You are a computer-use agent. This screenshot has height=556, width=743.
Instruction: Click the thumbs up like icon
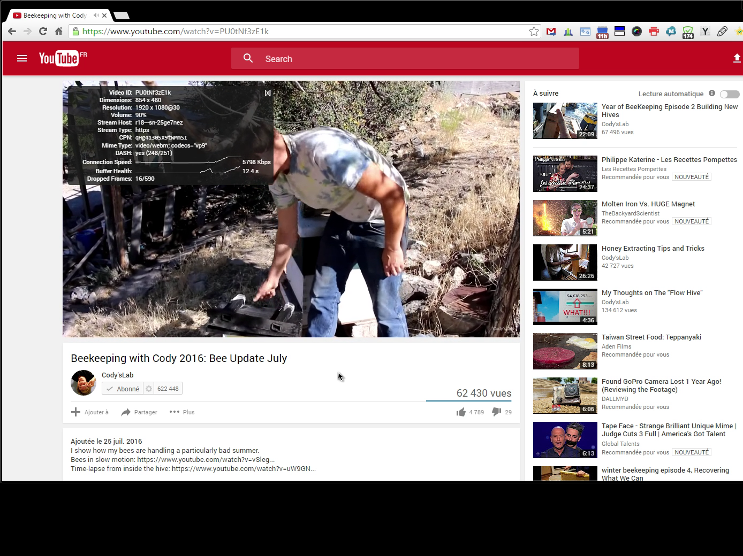pyautogui.click(x=461, y=412)
